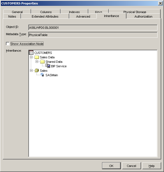Enable Show Association Node checkbox
Screen dimensions: 164x172
click(8, 44)
